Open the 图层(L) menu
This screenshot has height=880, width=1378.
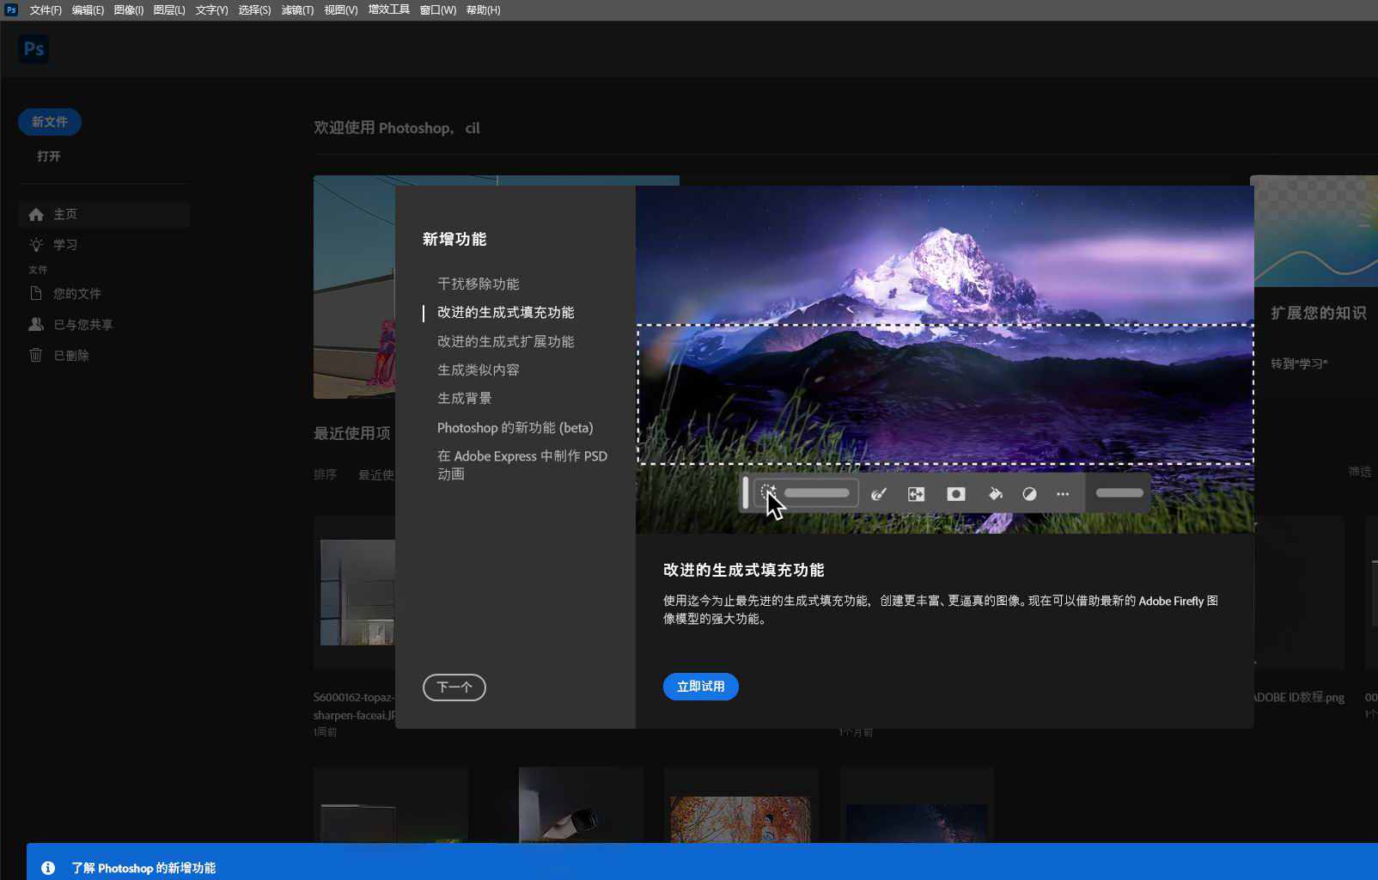coord(169,10)
